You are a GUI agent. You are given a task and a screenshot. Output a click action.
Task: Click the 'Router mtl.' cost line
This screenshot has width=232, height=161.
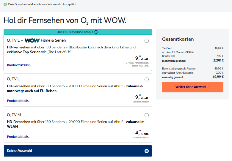point(193,56)
